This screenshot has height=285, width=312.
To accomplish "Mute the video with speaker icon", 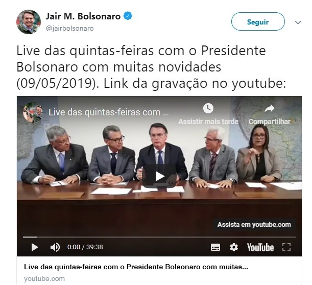I will pyautogui.click(x=55, y=247).
